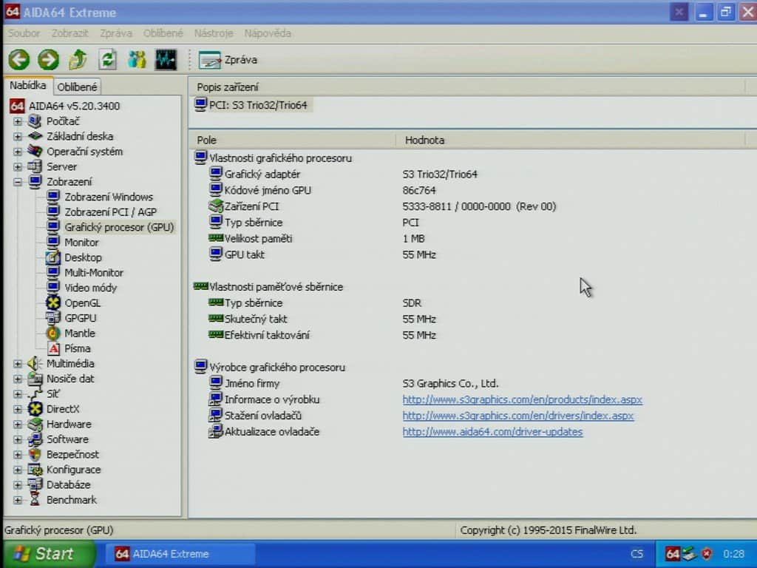Viewport: 757px width, 568px height.
Task: Open the Nástroje menu
Action: pyautogui.click(x=214, y=33)
